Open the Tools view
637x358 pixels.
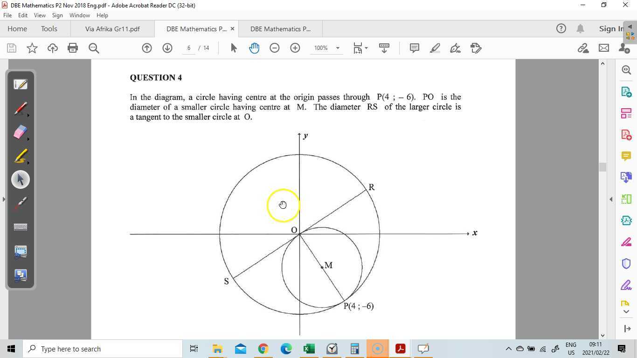tap(49, 29)
